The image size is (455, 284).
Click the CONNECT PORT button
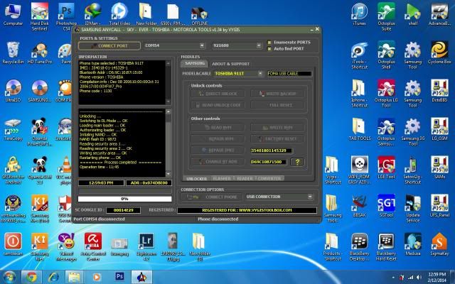click(x=109, y=45)
